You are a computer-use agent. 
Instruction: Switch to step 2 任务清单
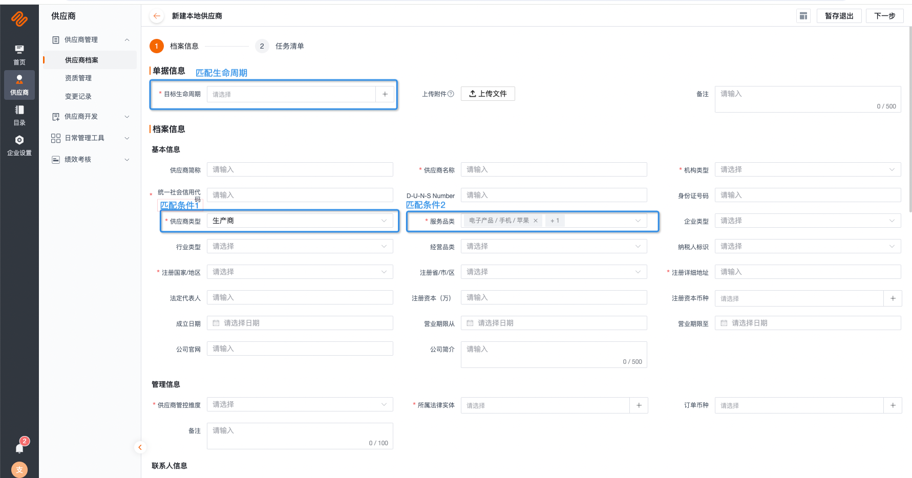[x=280, y=46]
